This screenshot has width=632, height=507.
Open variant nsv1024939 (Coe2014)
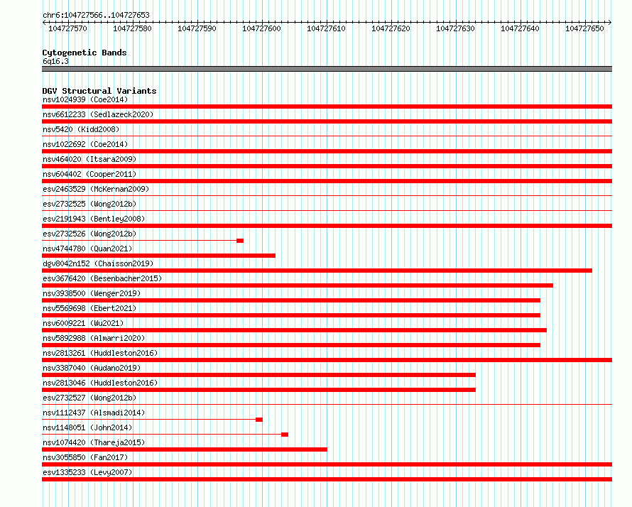pos(85,99)
